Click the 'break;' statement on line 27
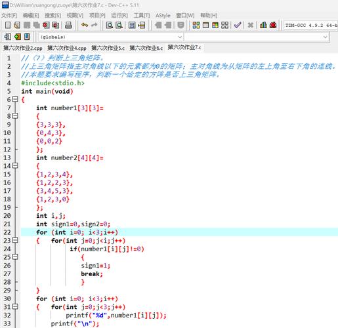This screenshot has height=328, width=338. [92, 274]
